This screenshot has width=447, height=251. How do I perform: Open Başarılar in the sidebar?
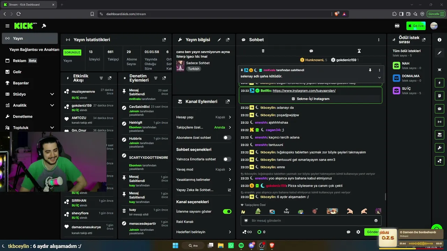click(30, 83)
